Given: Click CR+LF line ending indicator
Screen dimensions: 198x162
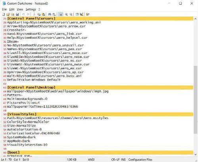Looking at the screenshot, I should tap(115, 160).
